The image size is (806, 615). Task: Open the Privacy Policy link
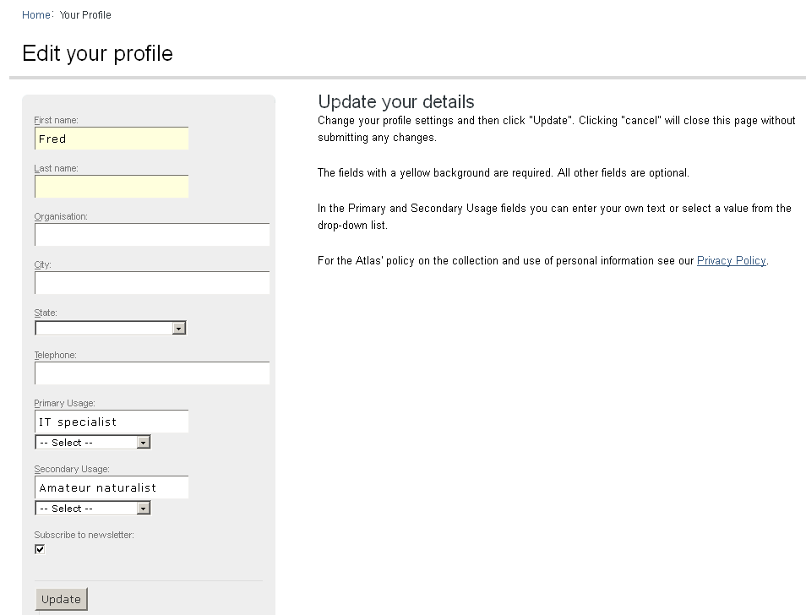tap(731, 261)
